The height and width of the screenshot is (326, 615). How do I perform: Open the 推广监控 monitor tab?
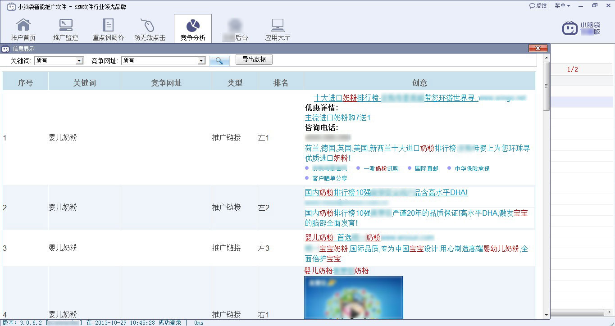tap(66, 29)
